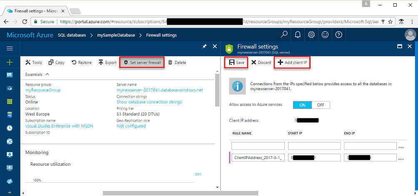Open the Azure hamburger menu
This screenshot has height=196, width=418.
[x=10, y=48]
